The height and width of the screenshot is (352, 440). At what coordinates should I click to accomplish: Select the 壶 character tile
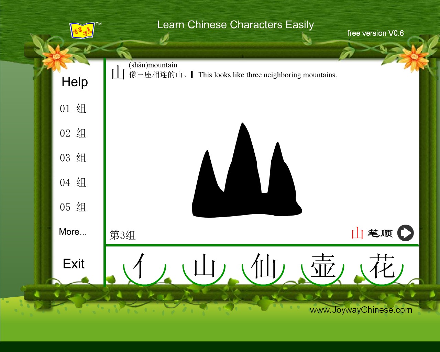(x=323, y=267)
